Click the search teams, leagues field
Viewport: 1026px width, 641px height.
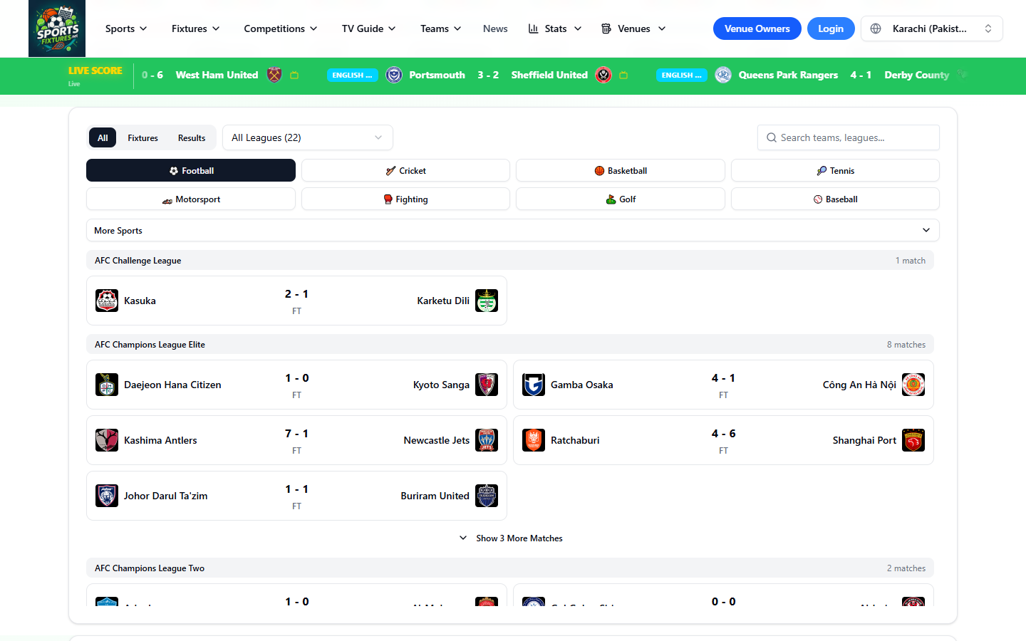pos(849,137)
